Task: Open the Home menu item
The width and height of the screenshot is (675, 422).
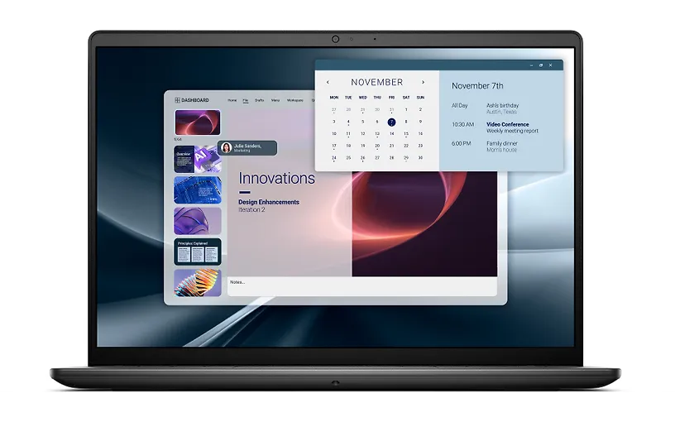Action: (x=232, y=100)
